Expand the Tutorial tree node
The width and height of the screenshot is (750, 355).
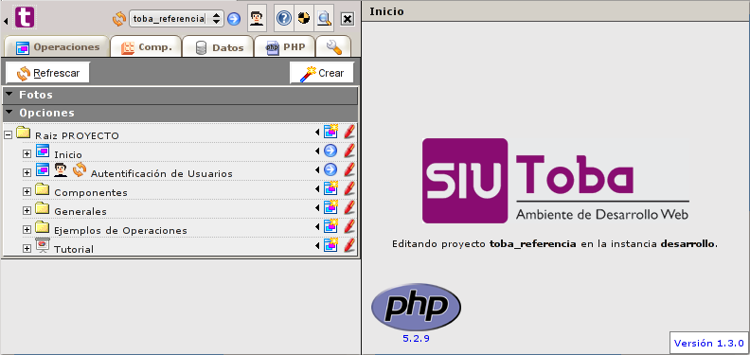(x=27, y=248)
